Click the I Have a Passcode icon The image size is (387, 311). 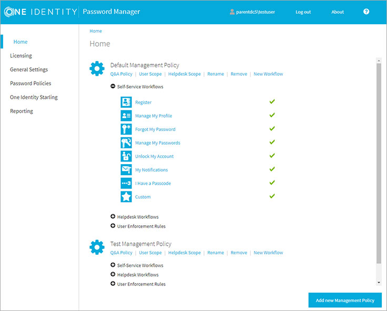pos(126,183)
